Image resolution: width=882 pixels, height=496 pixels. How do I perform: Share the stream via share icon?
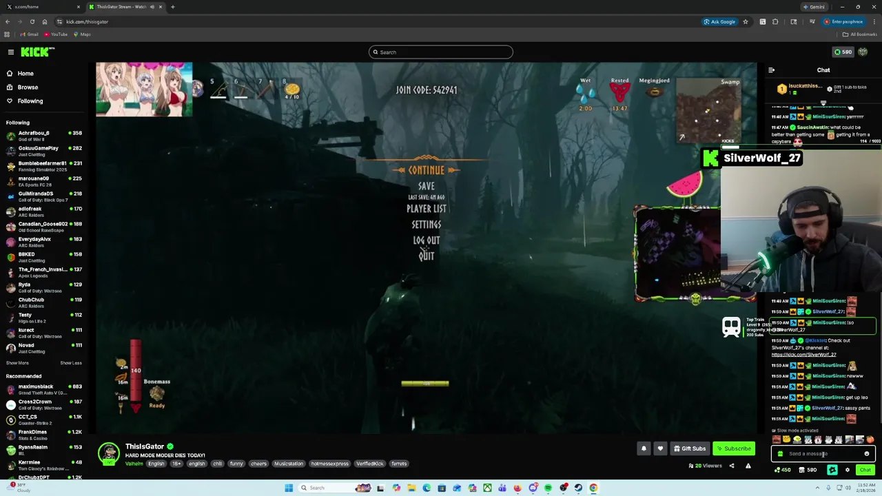tap(732, 466)
